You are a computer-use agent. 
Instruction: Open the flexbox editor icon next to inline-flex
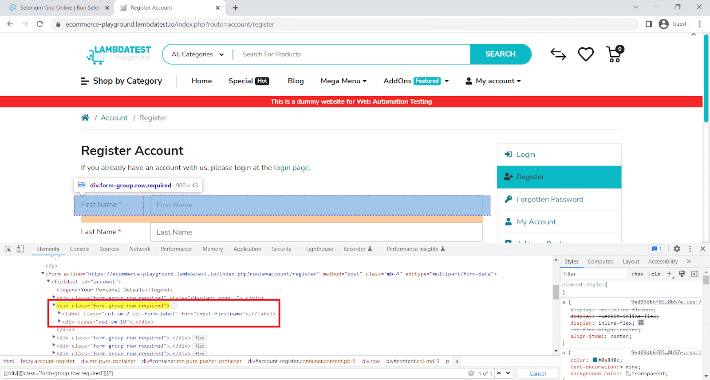[x=641, y=323]
